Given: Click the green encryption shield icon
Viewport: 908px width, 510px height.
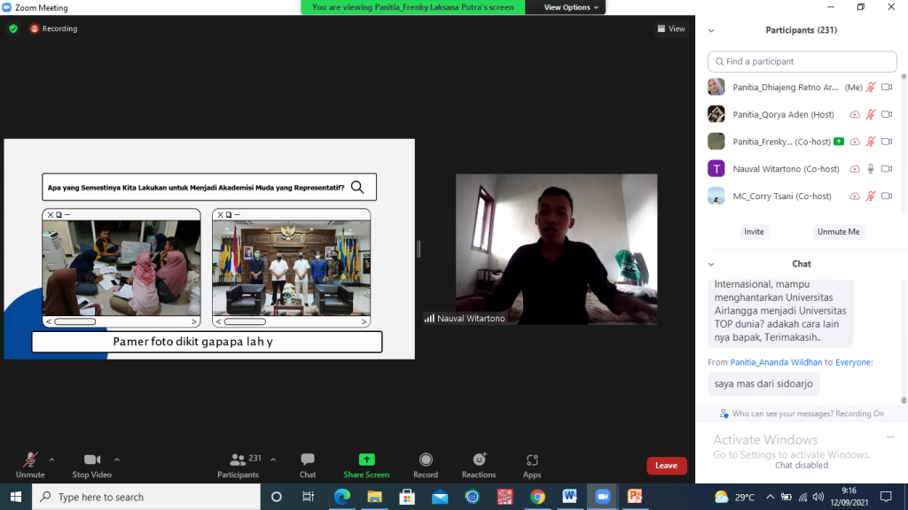Looking at the screenshot, I should point(13,28).
